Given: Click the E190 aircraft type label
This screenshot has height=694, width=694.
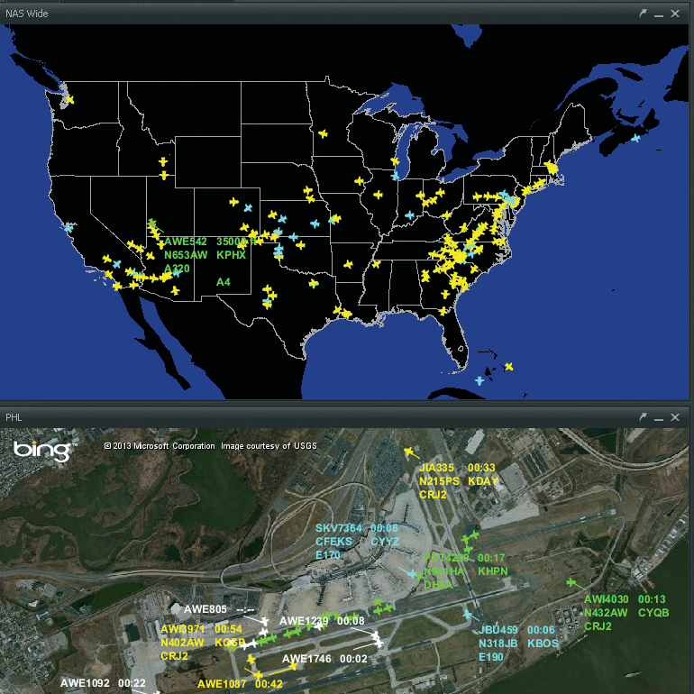Looking at the screenshot, I should pyautogui.click(x=491, y=657).
